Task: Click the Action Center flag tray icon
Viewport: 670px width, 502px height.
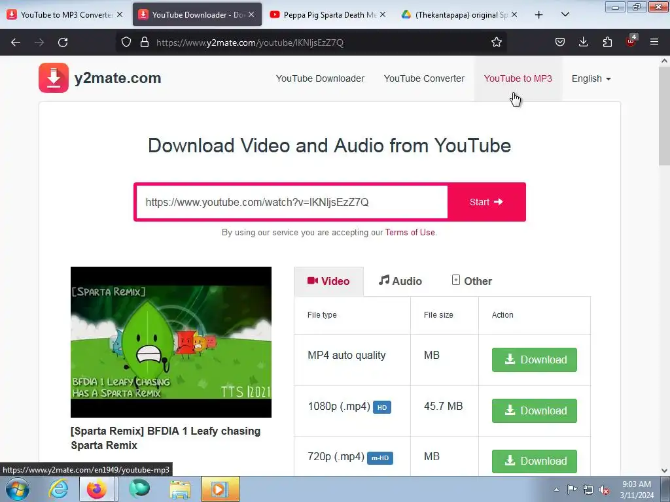Action: pyautogui.click(x=572, y=490)
